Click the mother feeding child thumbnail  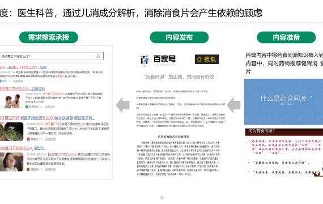(x=11, y=100)
